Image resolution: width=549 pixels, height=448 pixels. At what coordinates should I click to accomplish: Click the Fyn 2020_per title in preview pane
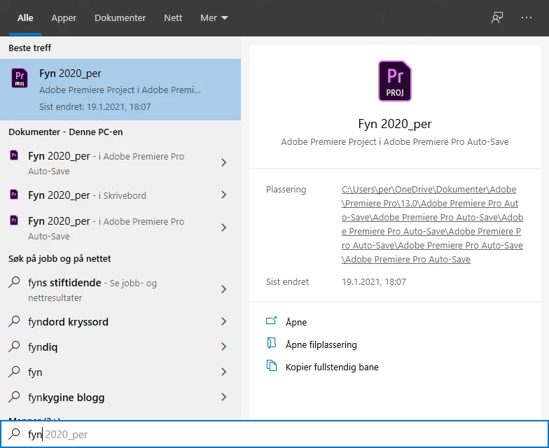click(x=395, y=124)
